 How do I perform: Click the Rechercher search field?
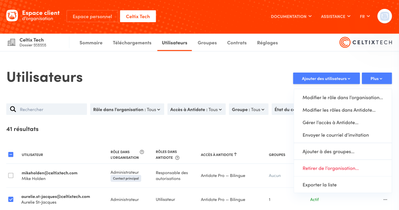point(52,109)
